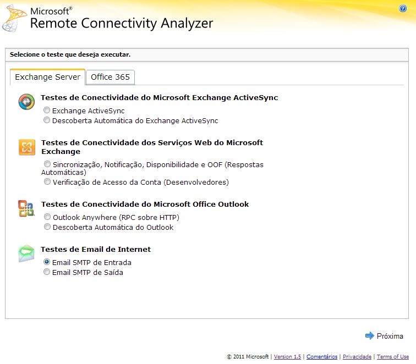This screenshot has width=416, height=364.
Task: Click the Microsoft Office Outlook section icon
Action: coord(26,209)
